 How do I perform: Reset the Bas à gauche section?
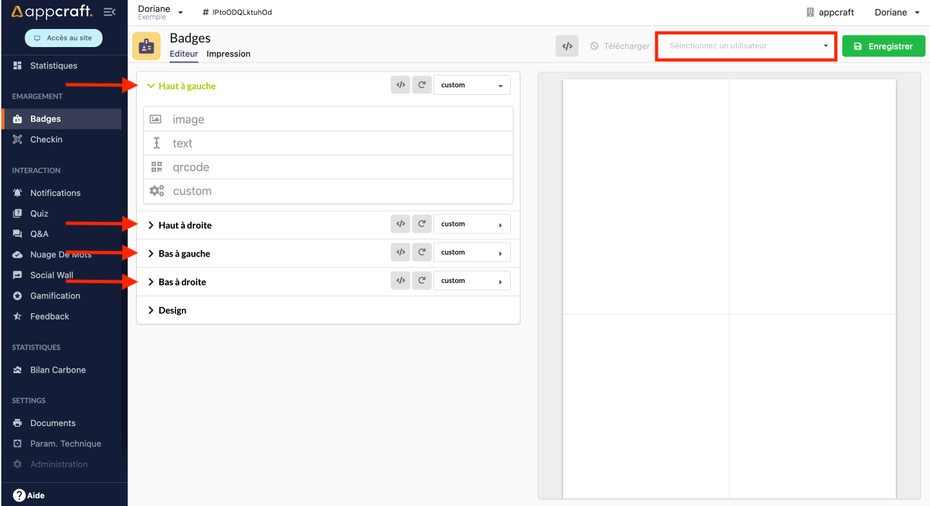tap(422, 252)
